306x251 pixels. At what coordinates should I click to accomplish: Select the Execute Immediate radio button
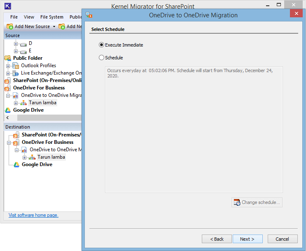(101, 45)
